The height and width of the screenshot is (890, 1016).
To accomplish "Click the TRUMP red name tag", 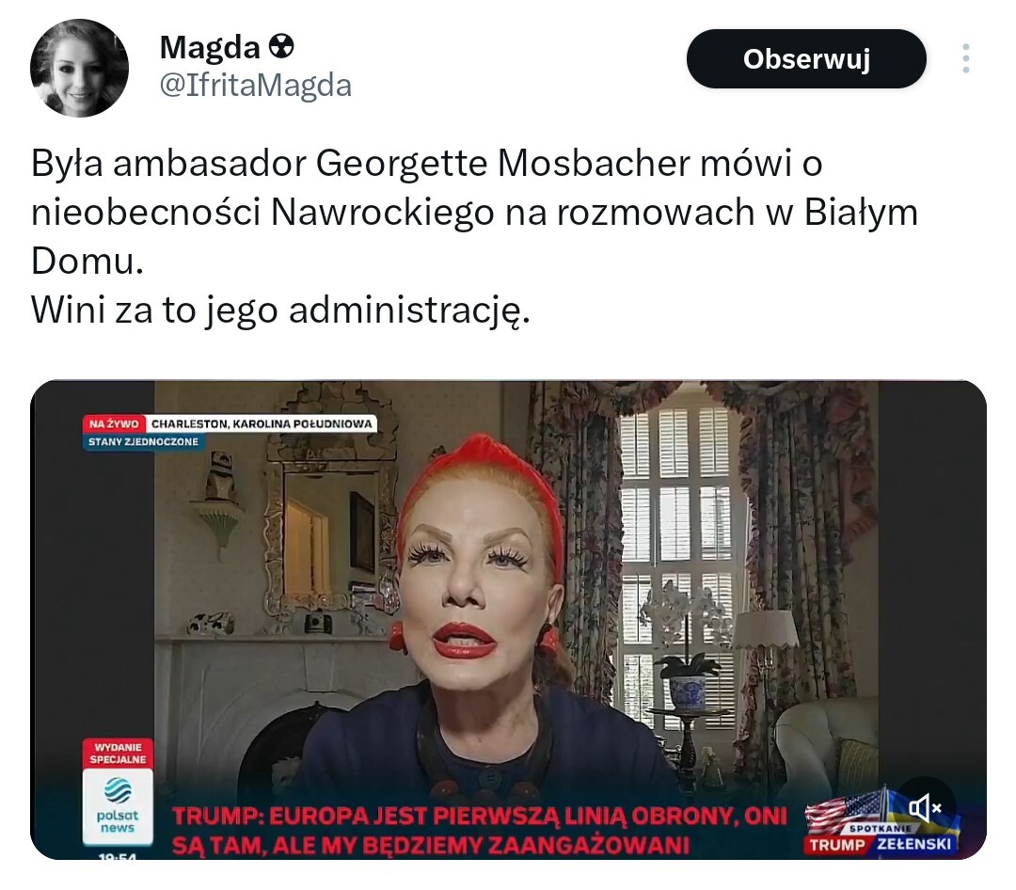I will click(x=837, y=845).
